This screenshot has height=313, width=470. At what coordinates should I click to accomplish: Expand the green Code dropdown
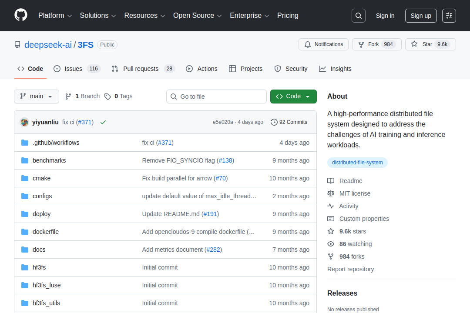point(293,96)
